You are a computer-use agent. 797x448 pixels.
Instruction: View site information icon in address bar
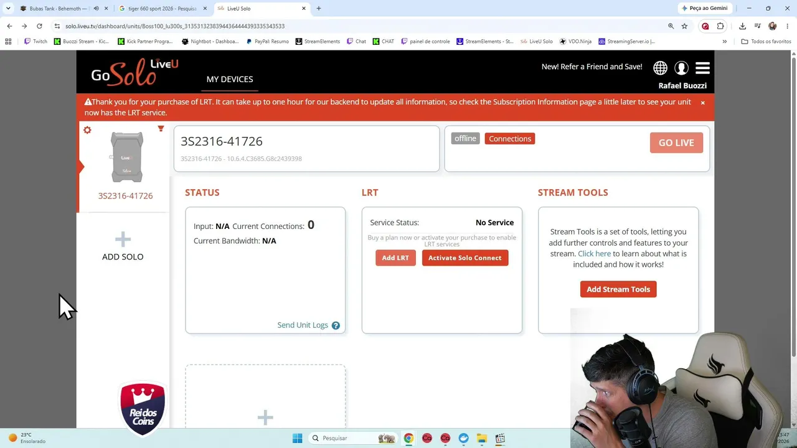click(x=57, y=26)
